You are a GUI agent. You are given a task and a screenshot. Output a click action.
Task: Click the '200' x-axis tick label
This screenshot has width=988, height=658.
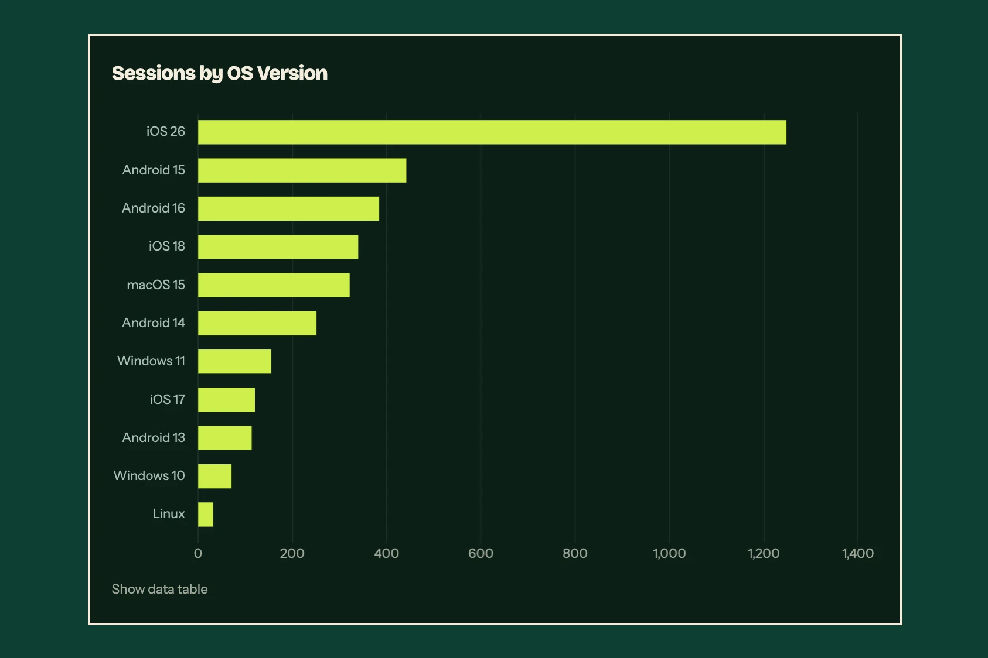coord(292,553)
